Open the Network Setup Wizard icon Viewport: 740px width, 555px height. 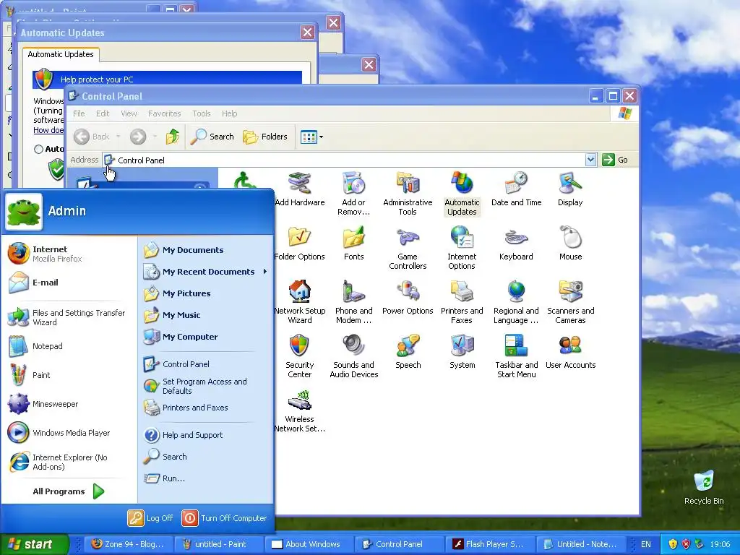coord(300,303)
